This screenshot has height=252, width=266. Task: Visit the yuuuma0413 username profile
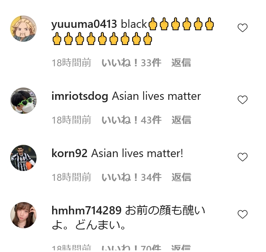point(84,24)
